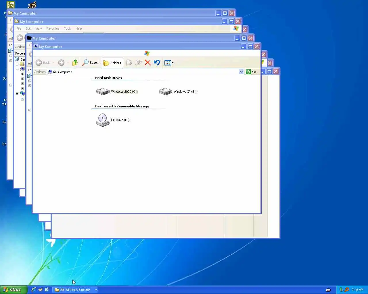The height and width of the screenshot is (294, 368).
Task: Click the Copy To toolbar icon
Action: [x=138, y=63]
